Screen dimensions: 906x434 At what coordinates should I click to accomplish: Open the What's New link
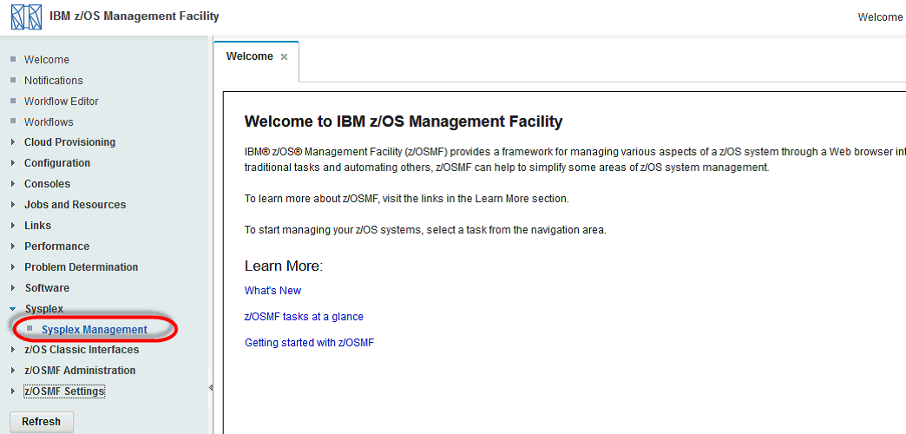[272, 291]
